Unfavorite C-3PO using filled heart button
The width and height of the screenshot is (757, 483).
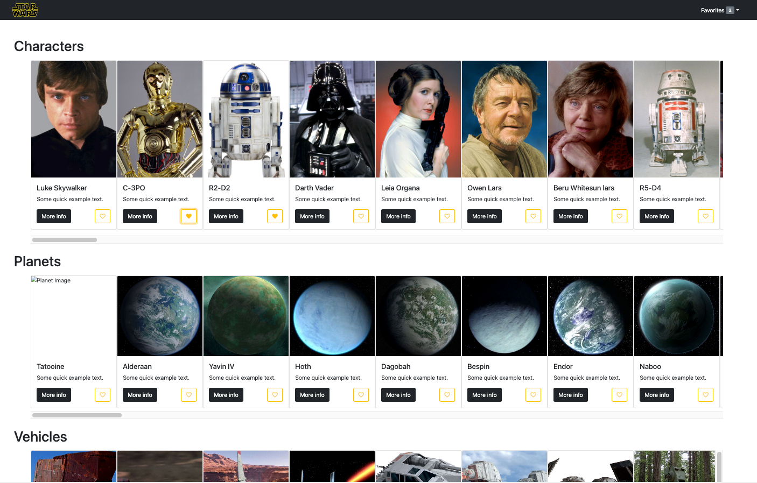point(188,216)
